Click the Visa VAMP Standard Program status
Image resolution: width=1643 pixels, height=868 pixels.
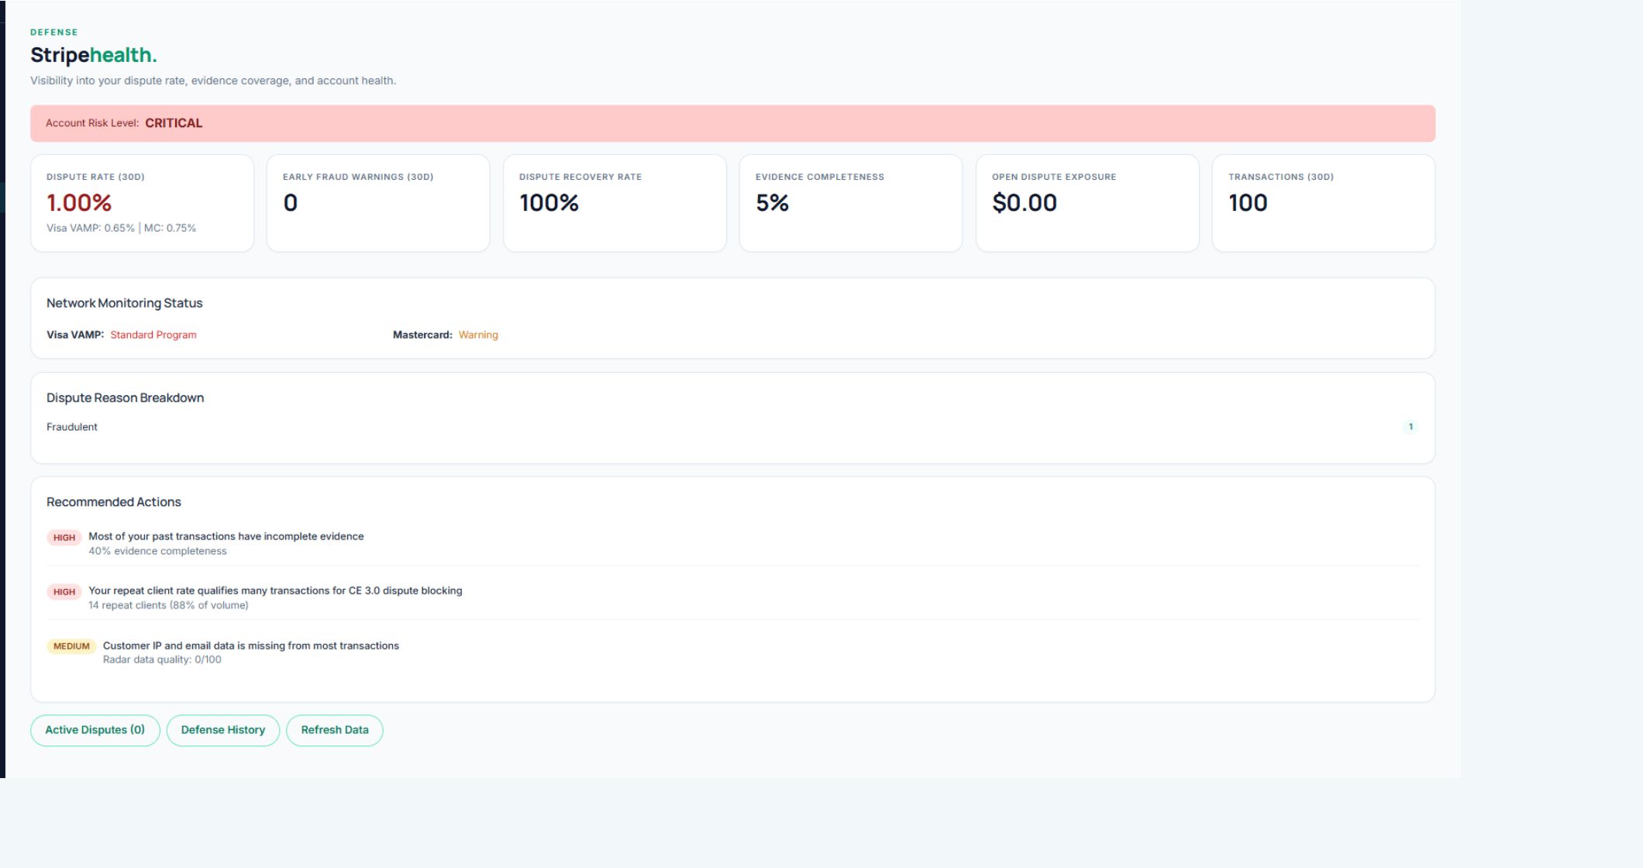pyautogui.click(x=153, y=335)
